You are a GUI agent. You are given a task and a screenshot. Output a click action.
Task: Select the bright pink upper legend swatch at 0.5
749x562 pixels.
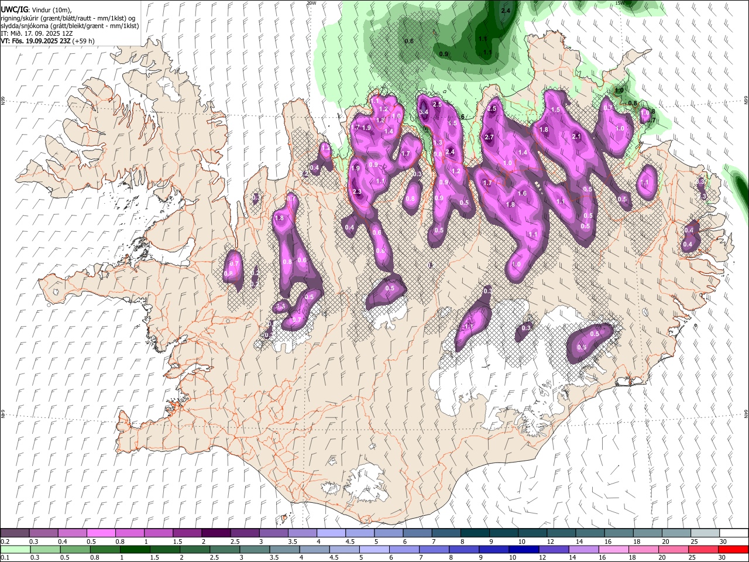[101, 533]
